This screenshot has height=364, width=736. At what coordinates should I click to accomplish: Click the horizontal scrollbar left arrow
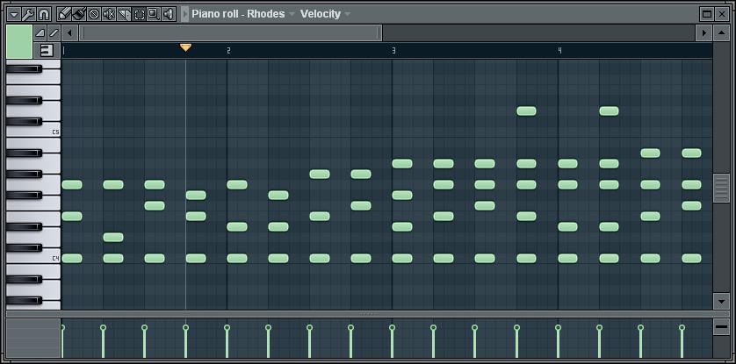[70, 32]
